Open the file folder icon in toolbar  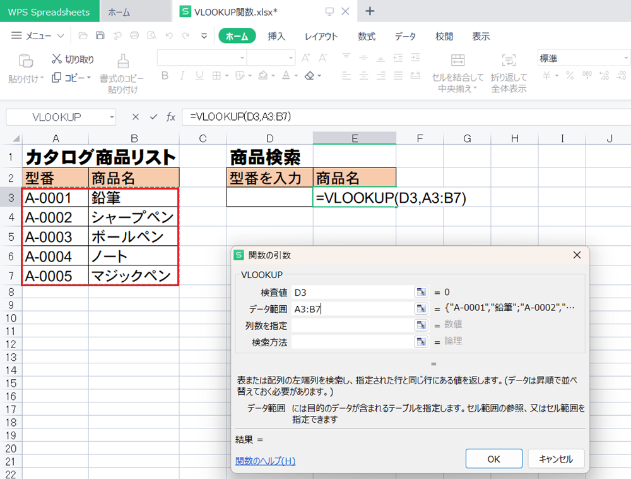(83, 36)
